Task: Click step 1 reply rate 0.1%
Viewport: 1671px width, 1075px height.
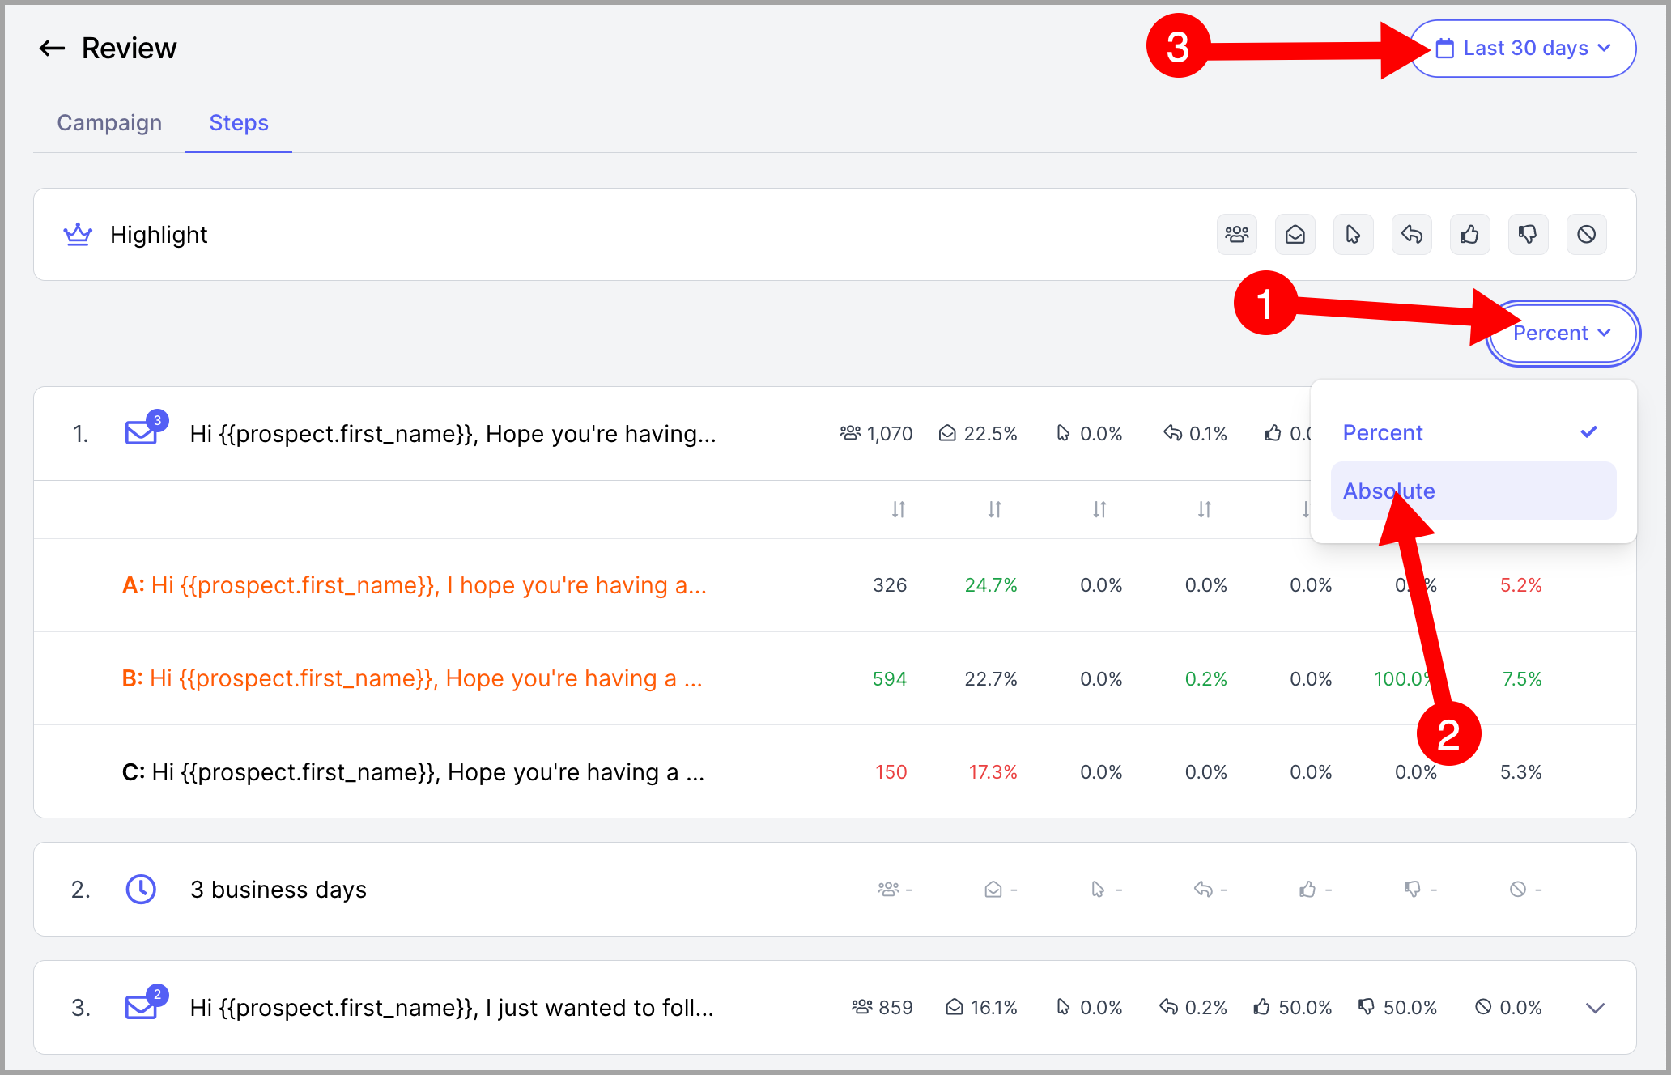Action: [1196, 434]
